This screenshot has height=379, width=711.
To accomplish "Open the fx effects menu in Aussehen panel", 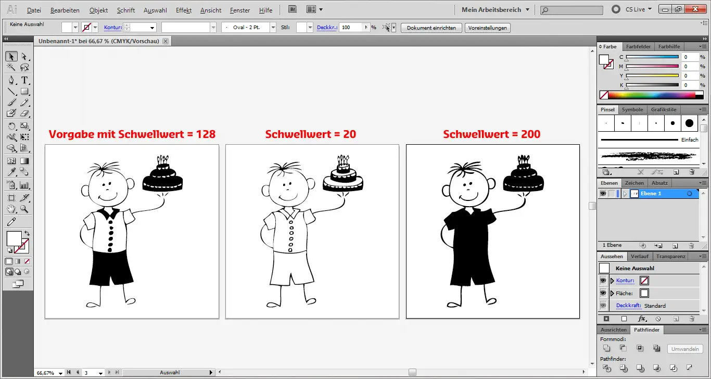I will [x=642, y=318].
